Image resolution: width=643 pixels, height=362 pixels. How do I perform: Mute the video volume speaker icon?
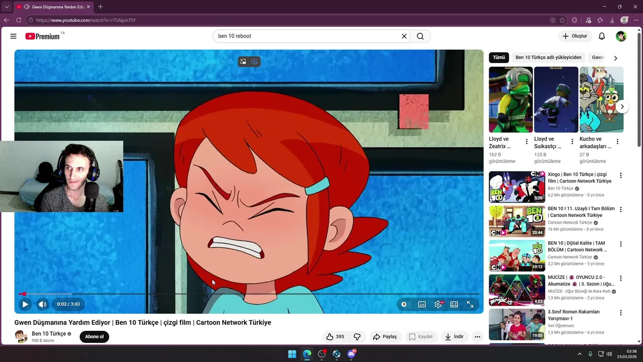[42, 304]
